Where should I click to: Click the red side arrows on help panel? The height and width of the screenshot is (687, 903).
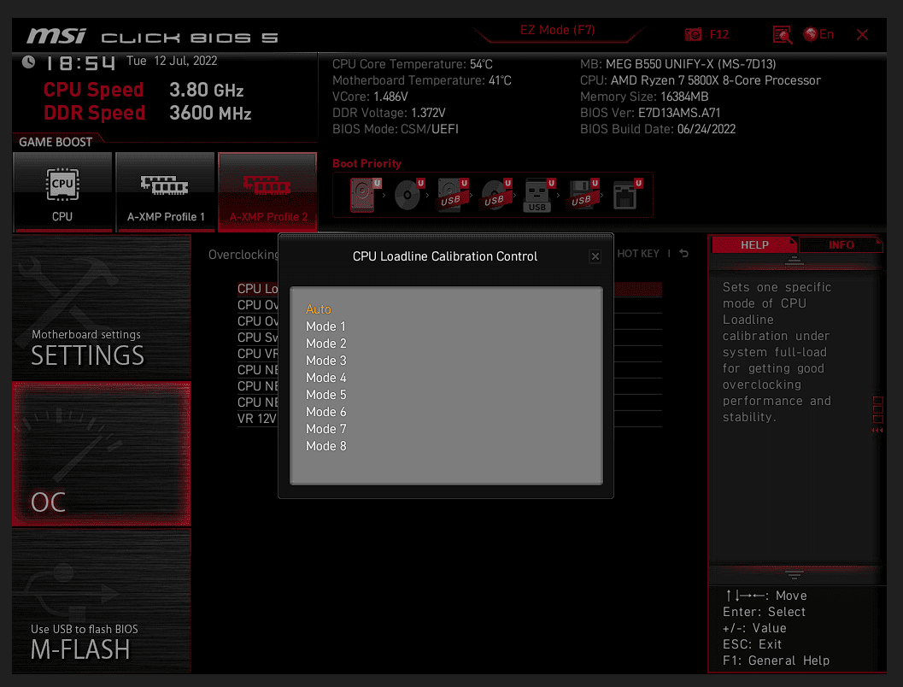877,430
